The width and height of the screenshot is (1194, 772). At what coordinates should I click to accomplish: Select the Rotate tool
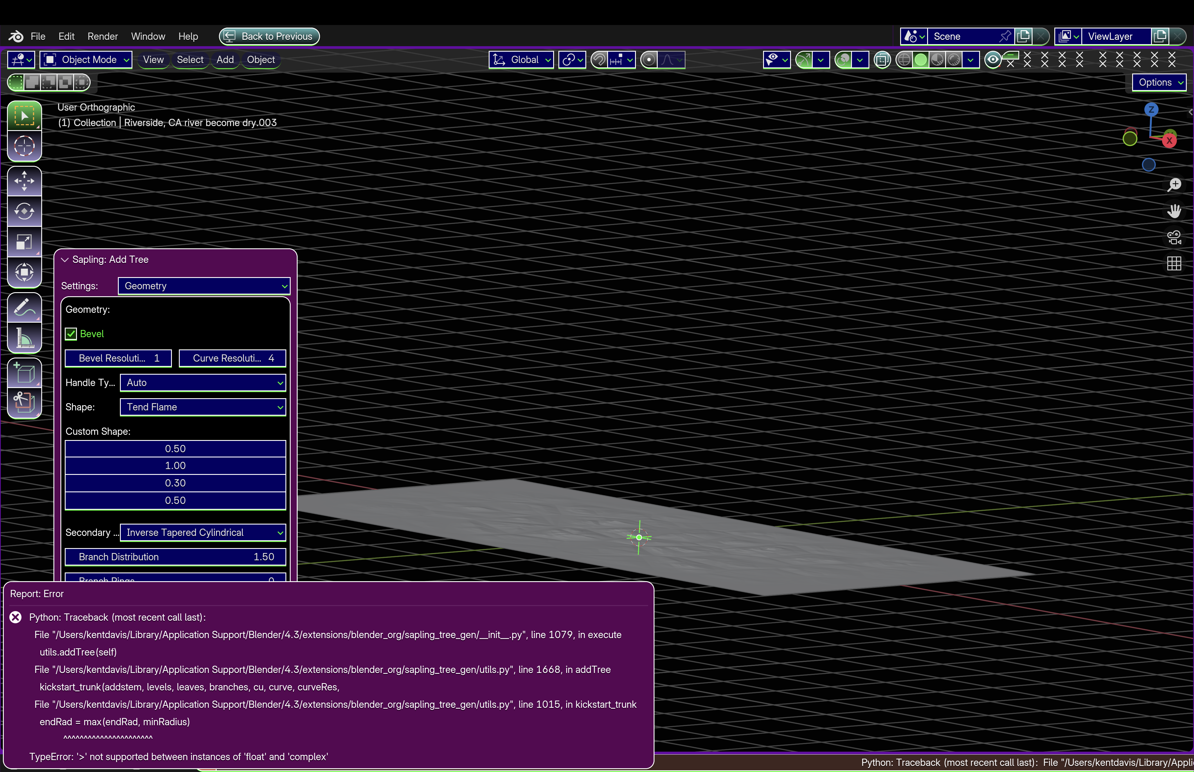point(24,211)
